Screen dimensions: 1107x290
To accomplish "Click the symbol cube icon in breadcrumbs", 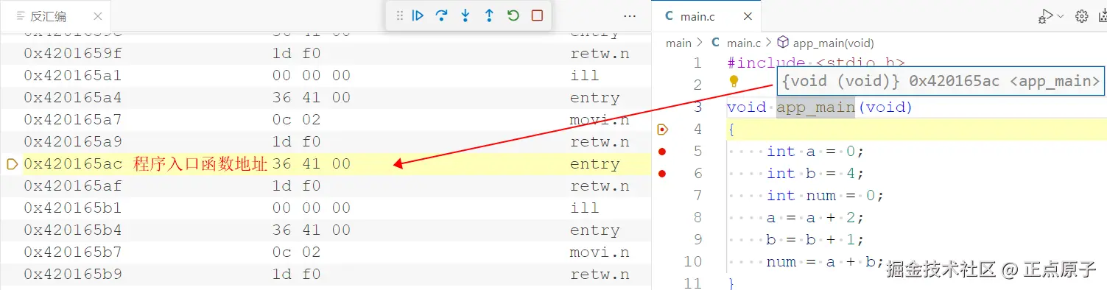I will [x=784, y=43].
